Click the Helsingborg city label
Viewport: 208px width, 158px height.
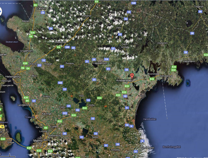point(13,77)
